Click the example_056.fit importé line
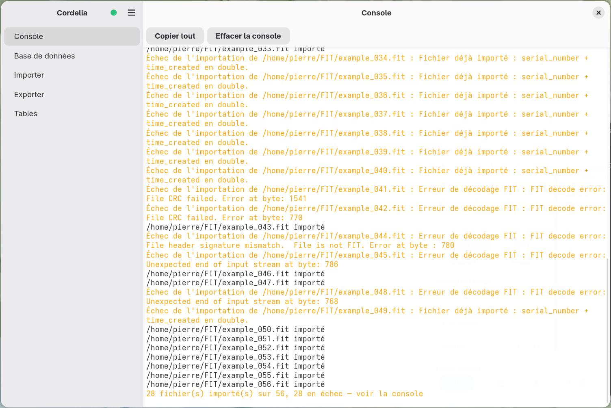Image resolution: width=611 pixels, height=408 pixels. coord(236,384)
